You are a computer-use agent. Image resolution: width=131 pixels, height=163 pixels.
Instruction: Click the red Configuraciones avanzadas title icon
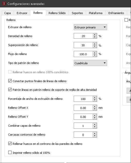pyautogui.click(x=4, y=4)
